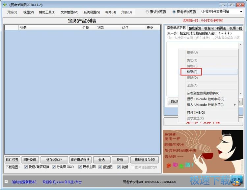Select 从右到左的阅读顺序(R) menu entry

click(208, 93)
